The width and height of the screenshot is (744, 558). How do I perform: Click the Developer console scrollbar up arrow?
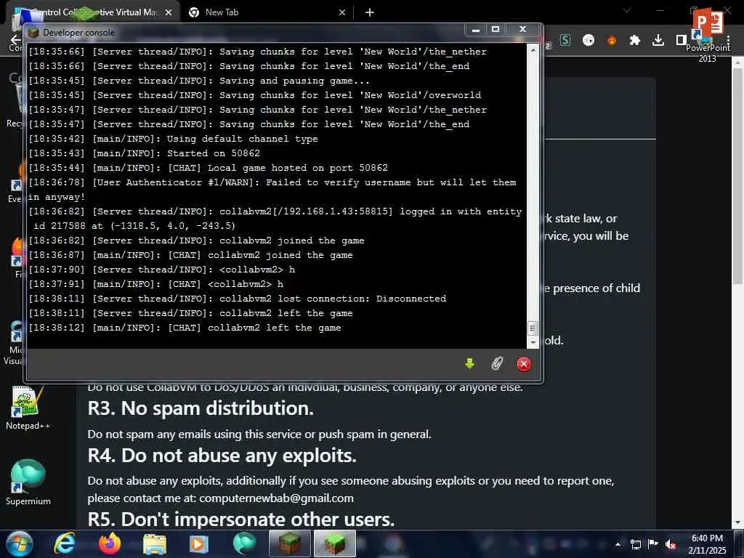click(x=533, y=49)
